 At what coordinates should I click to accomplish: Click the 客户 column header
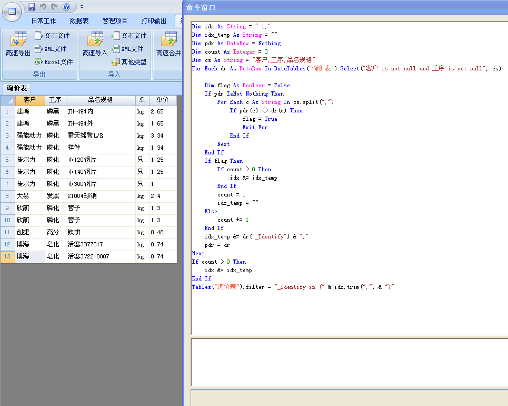click(29, 100)
